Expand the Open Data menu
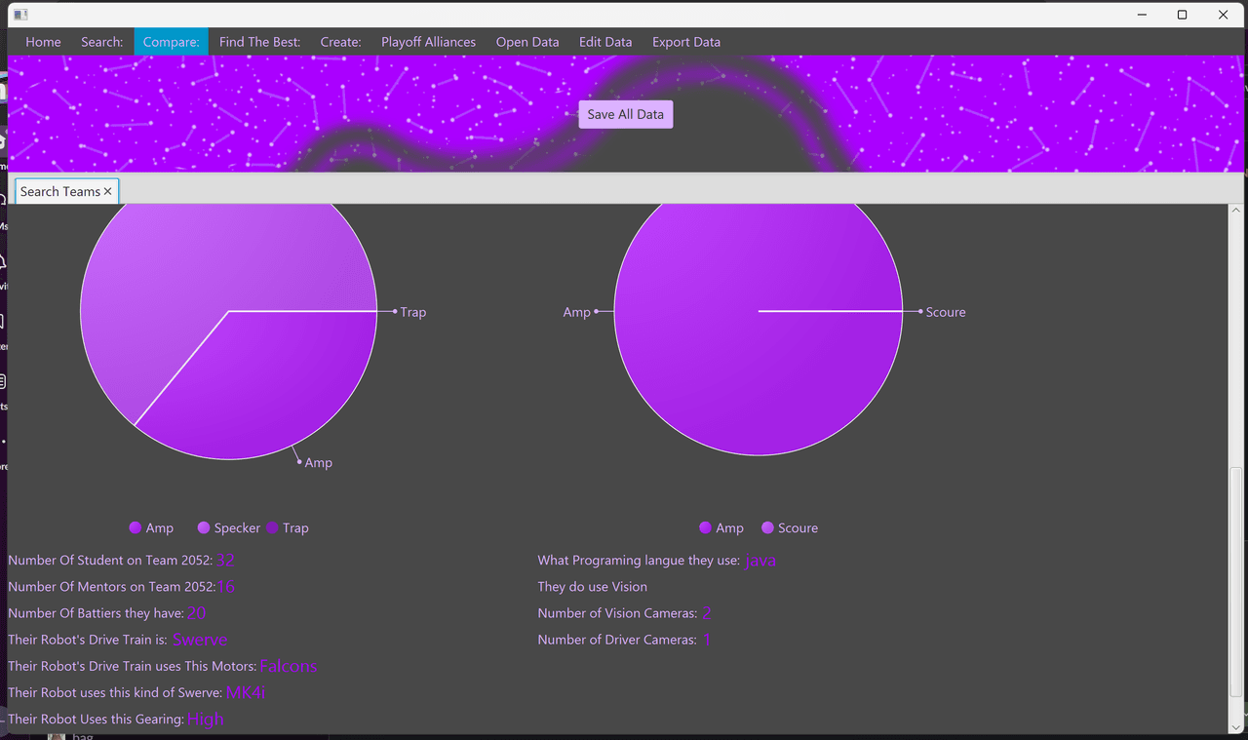Viewport: 1248px width, 740px height. (527, 42)
